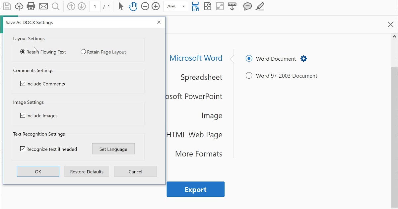Choose HTML Web Page export format
This screenshot has width=398, height=209.
click(194, 135)
